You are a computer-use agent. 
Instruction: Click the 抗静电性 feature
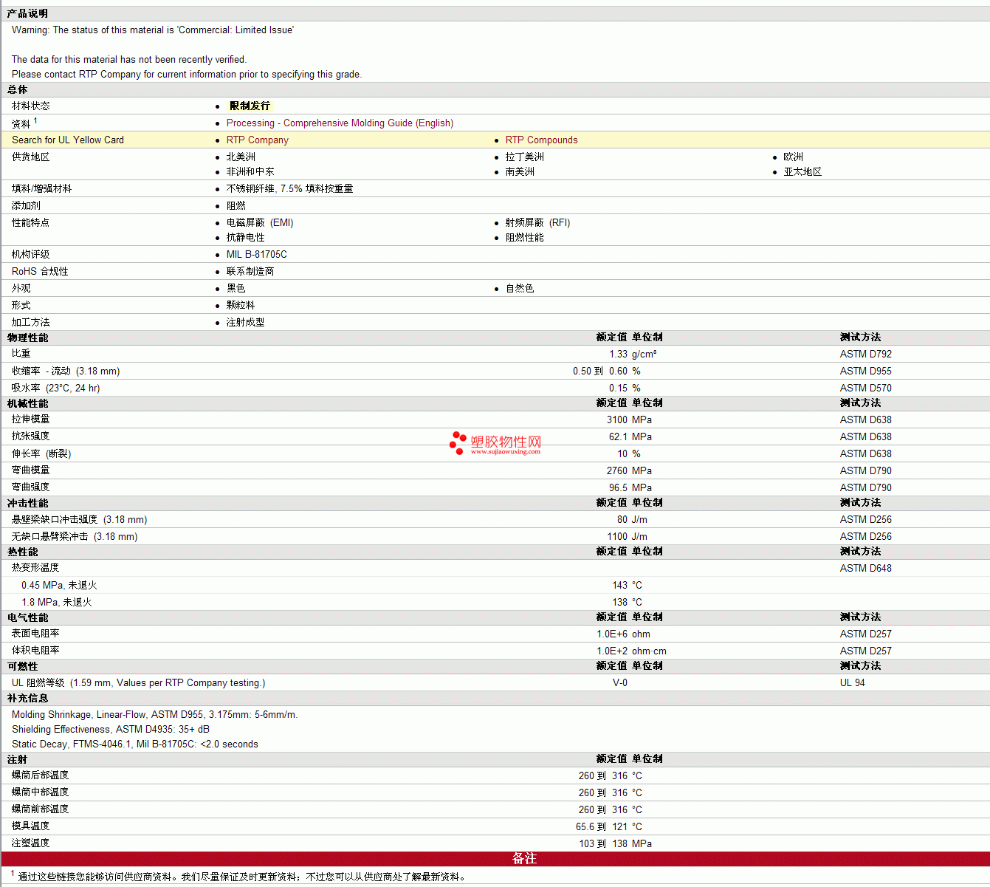245,238
